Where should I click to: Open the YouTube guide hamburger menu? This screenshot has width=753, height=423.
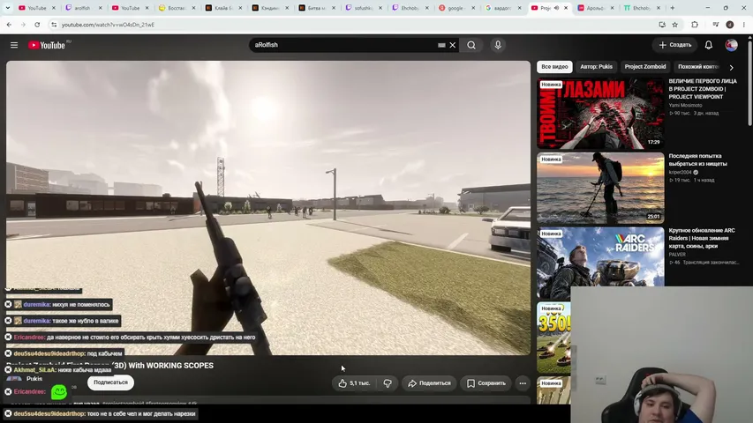coord(14,45)
